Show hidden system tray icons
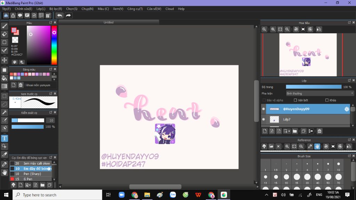 click(x=267, y=195)
